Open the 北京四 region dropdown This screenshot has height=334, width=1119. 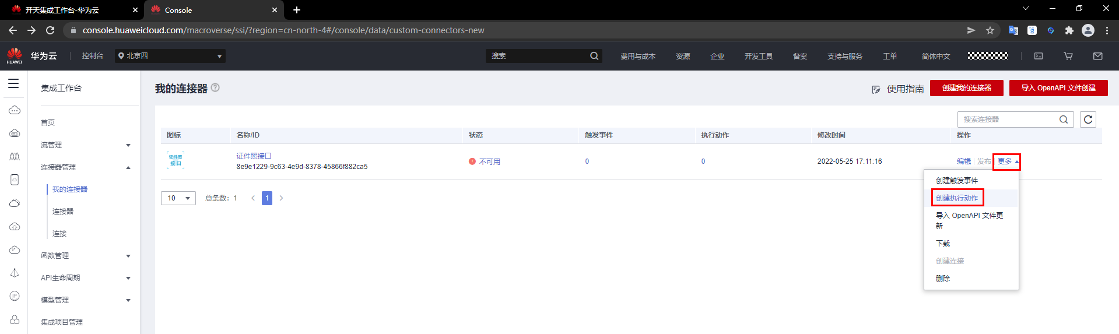[x=170, y=56]
